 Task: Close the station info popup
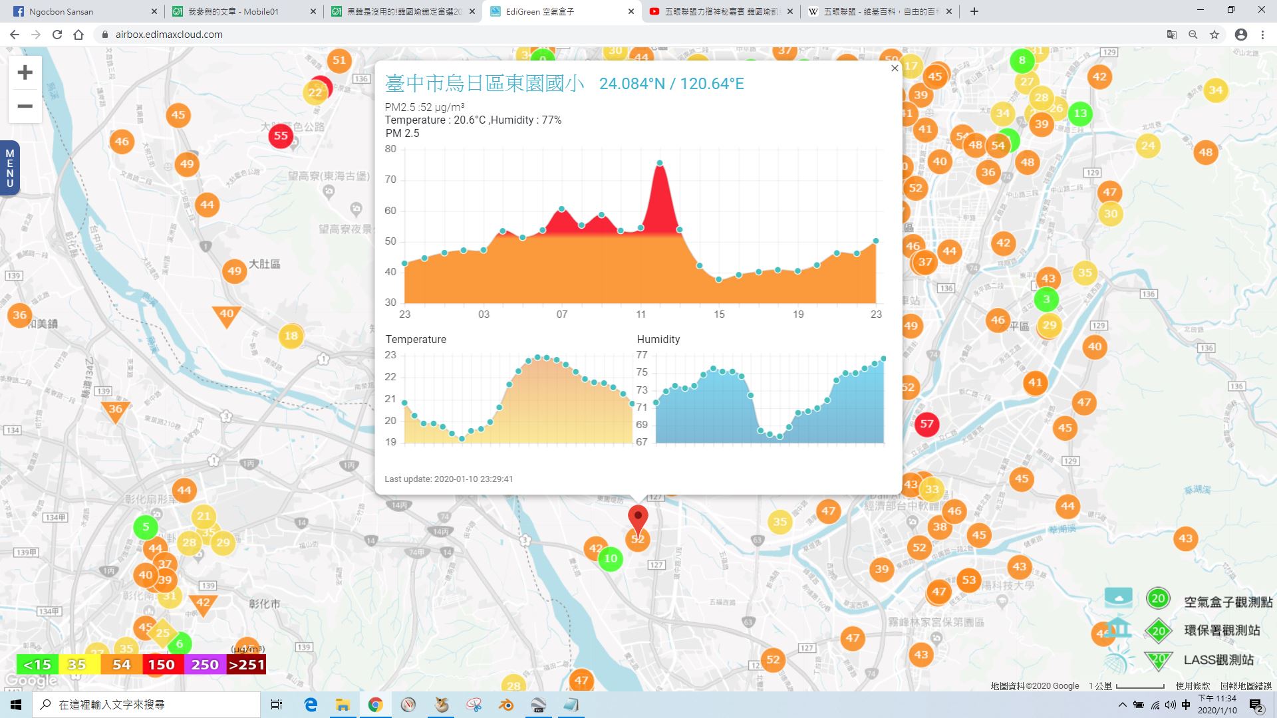[x=895, y=68]
